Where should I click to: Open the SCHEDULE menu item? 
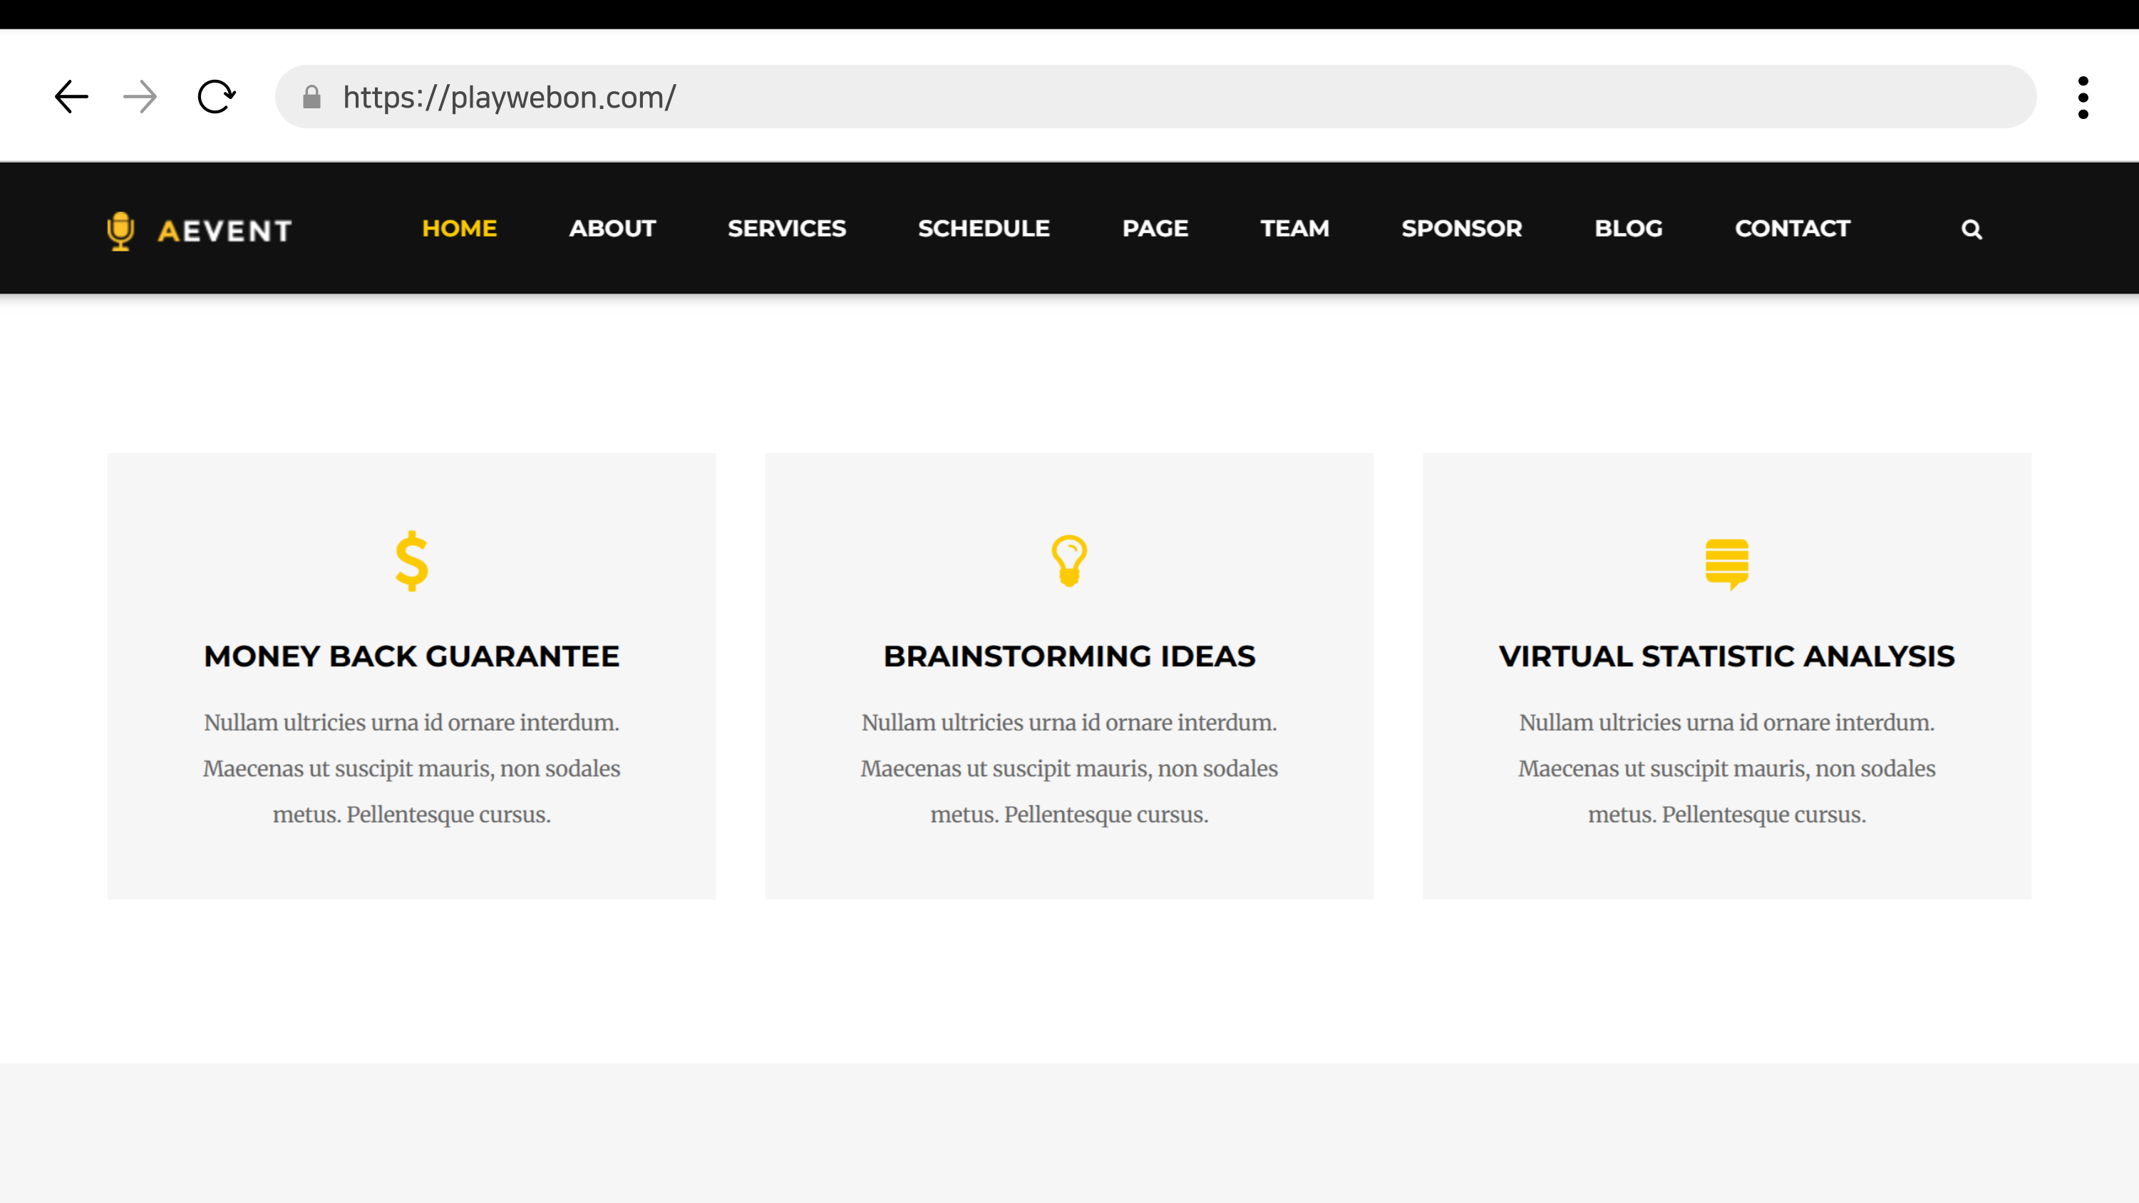tap(983, 228)
